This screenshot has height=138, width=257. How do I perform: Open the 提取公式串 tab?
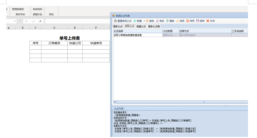pos(154,26)
